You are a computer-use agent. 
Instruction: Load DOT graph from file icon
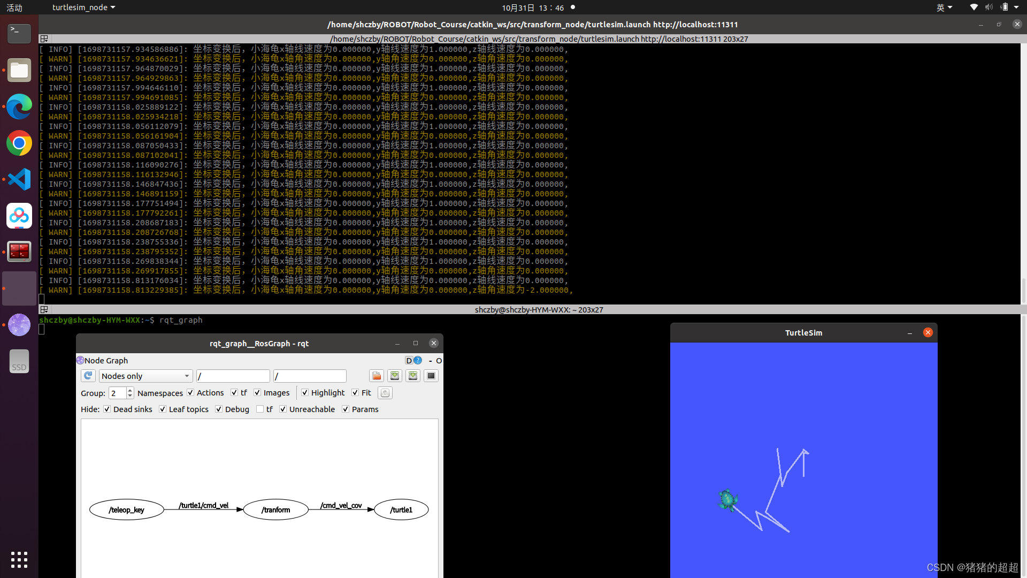click(x=377, y=376)
